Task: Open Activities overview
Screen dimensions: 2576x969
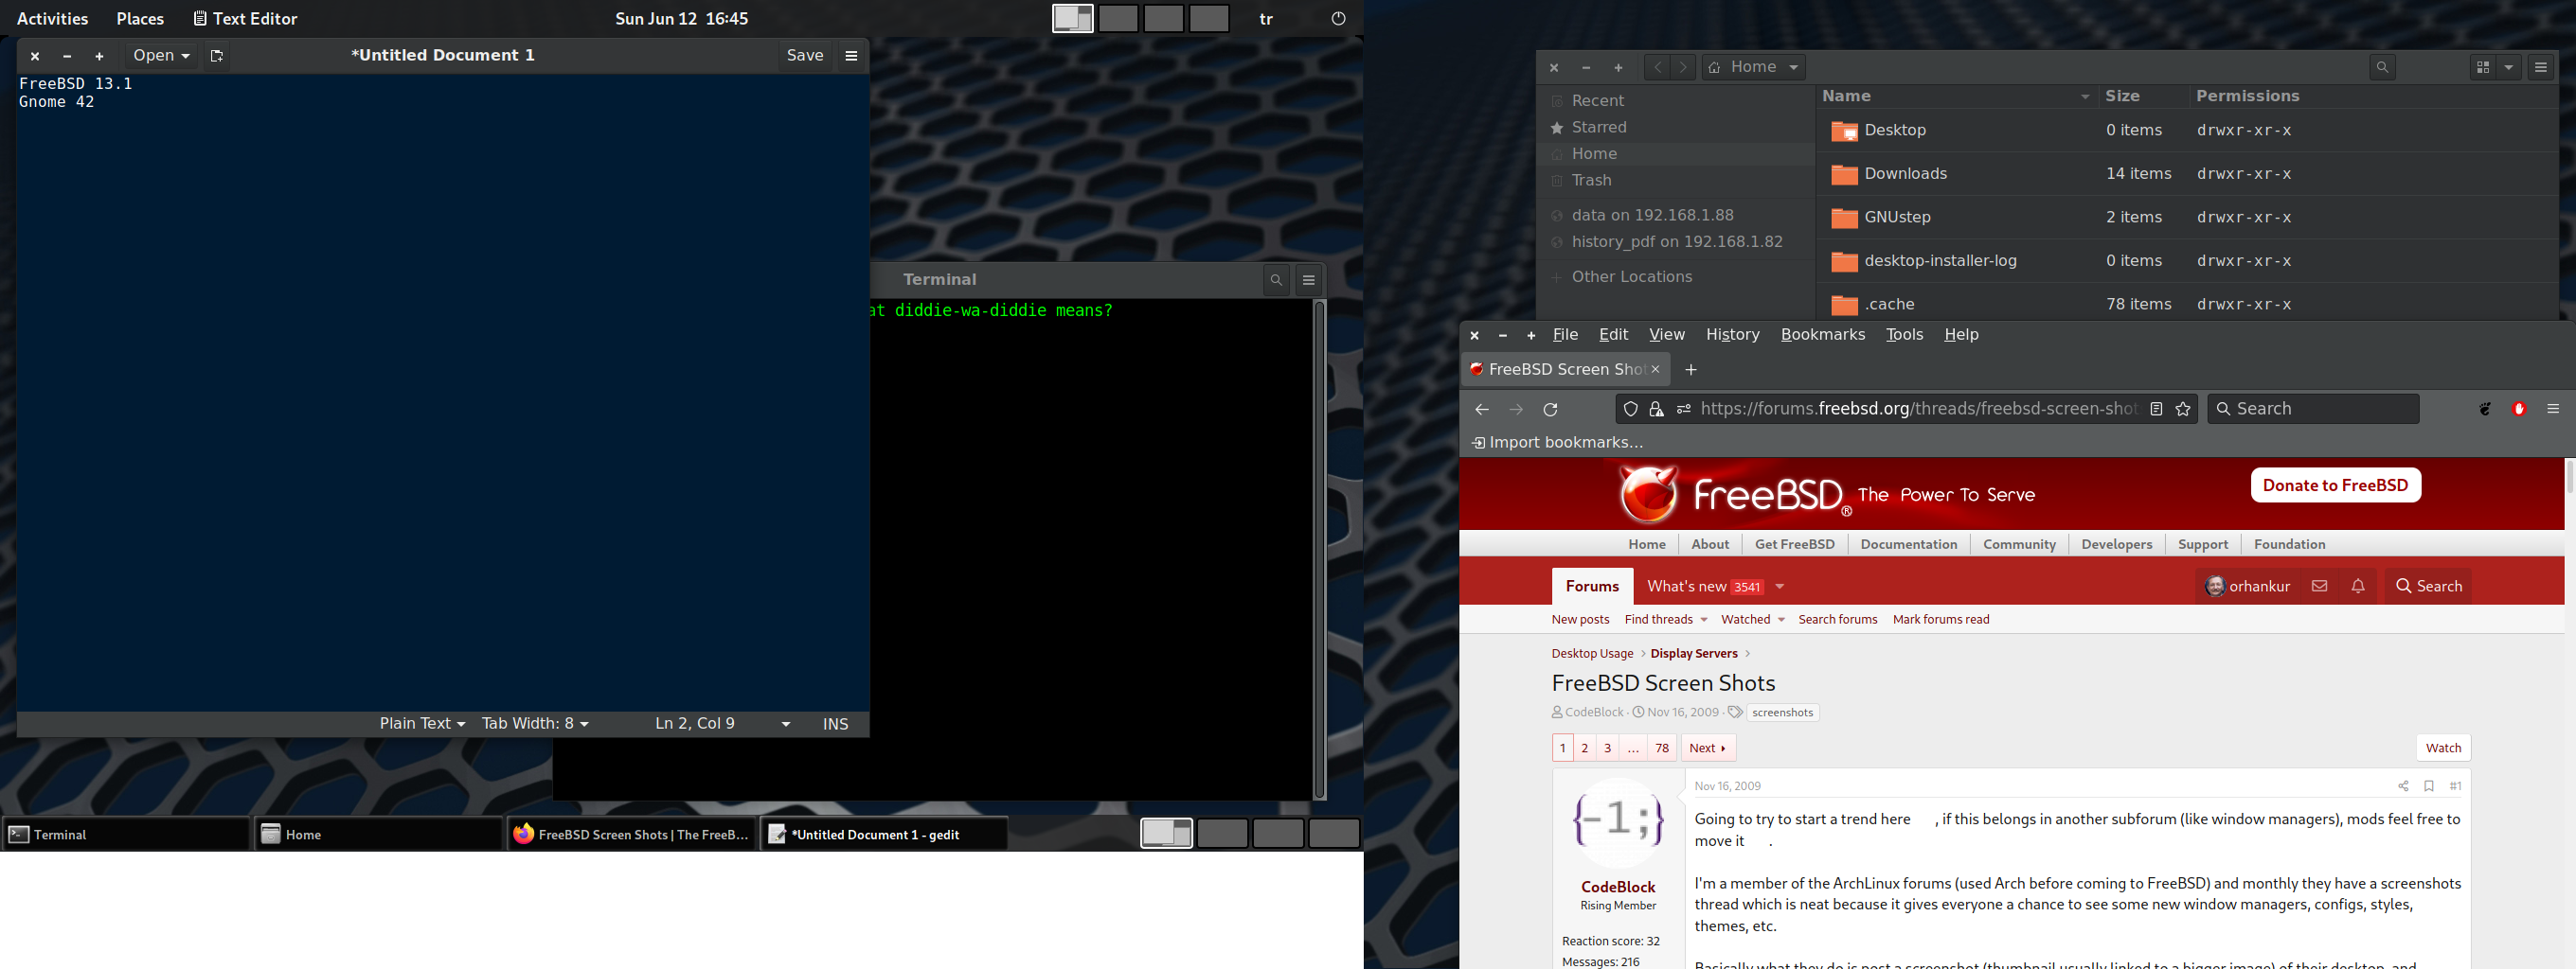Action: click(52, 19)
